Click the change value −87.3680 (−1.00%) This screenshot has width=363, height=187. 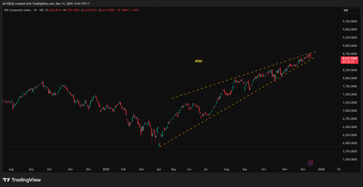point(128,11)
